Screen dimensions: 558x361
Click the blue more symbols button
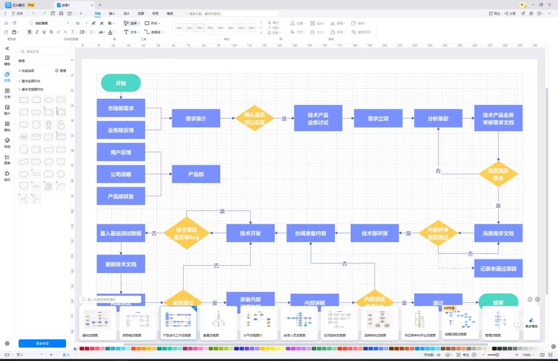tap(42, 344)
